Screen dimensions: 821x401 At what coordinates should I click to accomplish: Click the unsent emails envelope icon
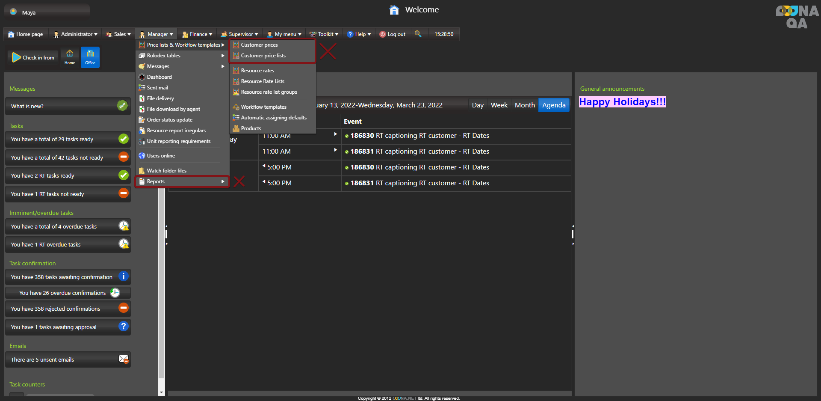click(x=123, y=359)
